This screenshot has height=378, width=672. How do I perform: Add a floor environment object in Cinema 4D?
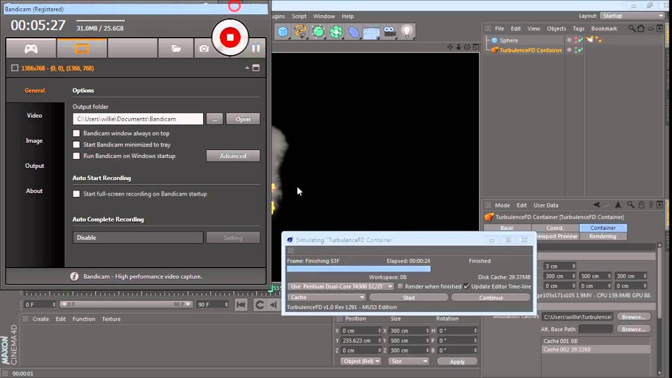[x=371, y=32]
